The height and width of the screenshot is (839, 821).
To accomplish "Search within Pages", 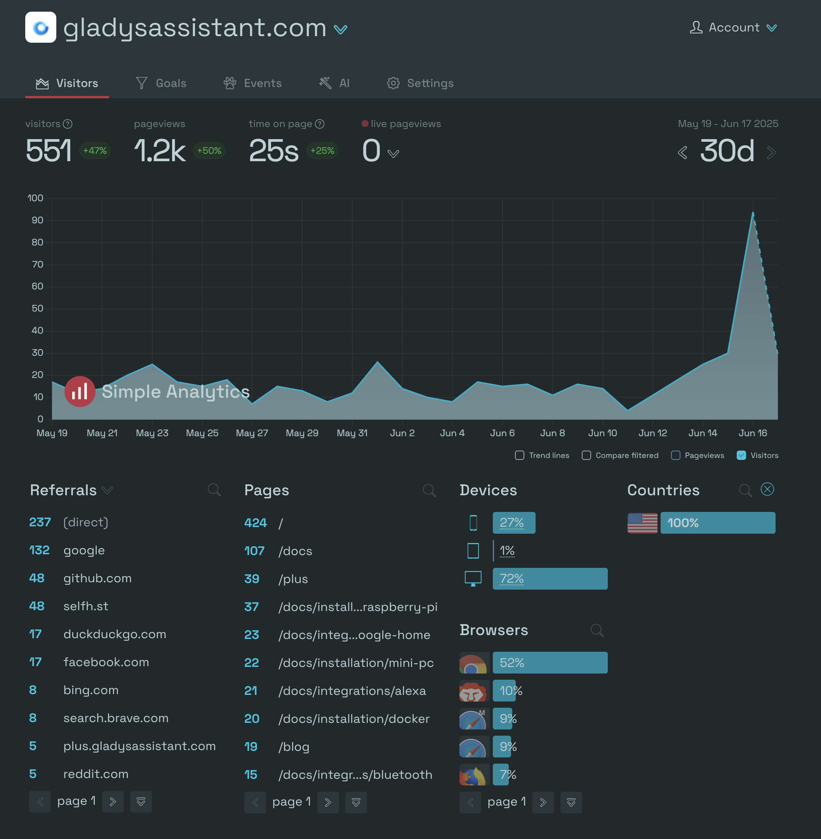I will coord(429,491).
